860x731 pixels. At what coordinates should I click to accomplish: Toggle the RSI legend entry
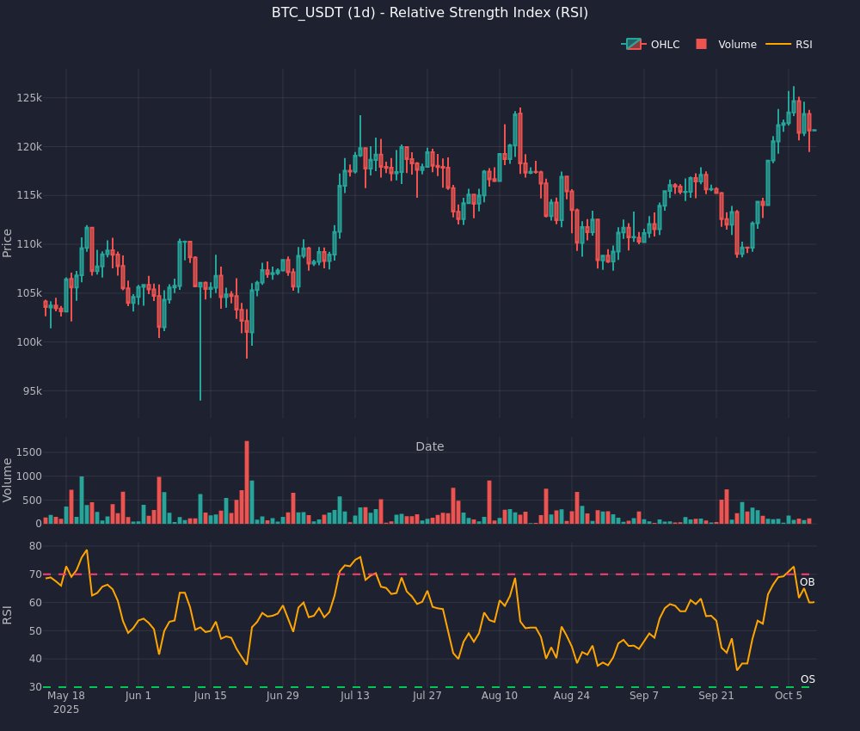click(x=789, y=45)
